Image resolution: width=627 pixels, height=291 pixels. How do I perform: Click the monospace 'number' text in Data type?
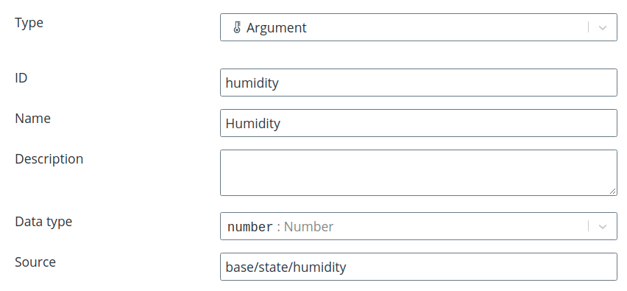(250, 227)
